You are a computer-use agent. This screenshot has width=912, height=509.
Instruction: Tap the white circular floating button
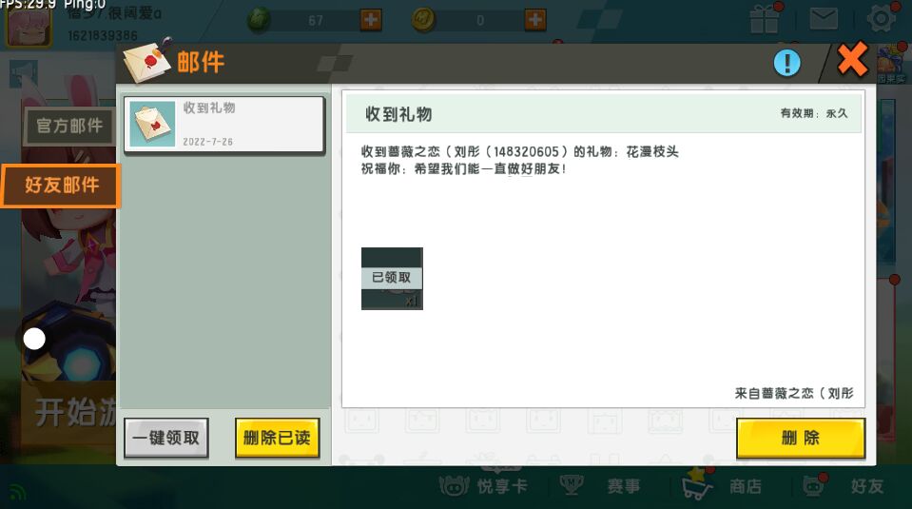point(34,338)
